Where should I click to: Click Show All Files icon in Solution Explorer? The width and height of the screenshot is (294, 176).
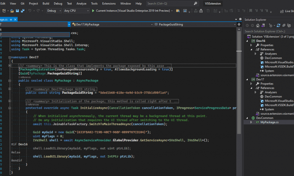289,25
